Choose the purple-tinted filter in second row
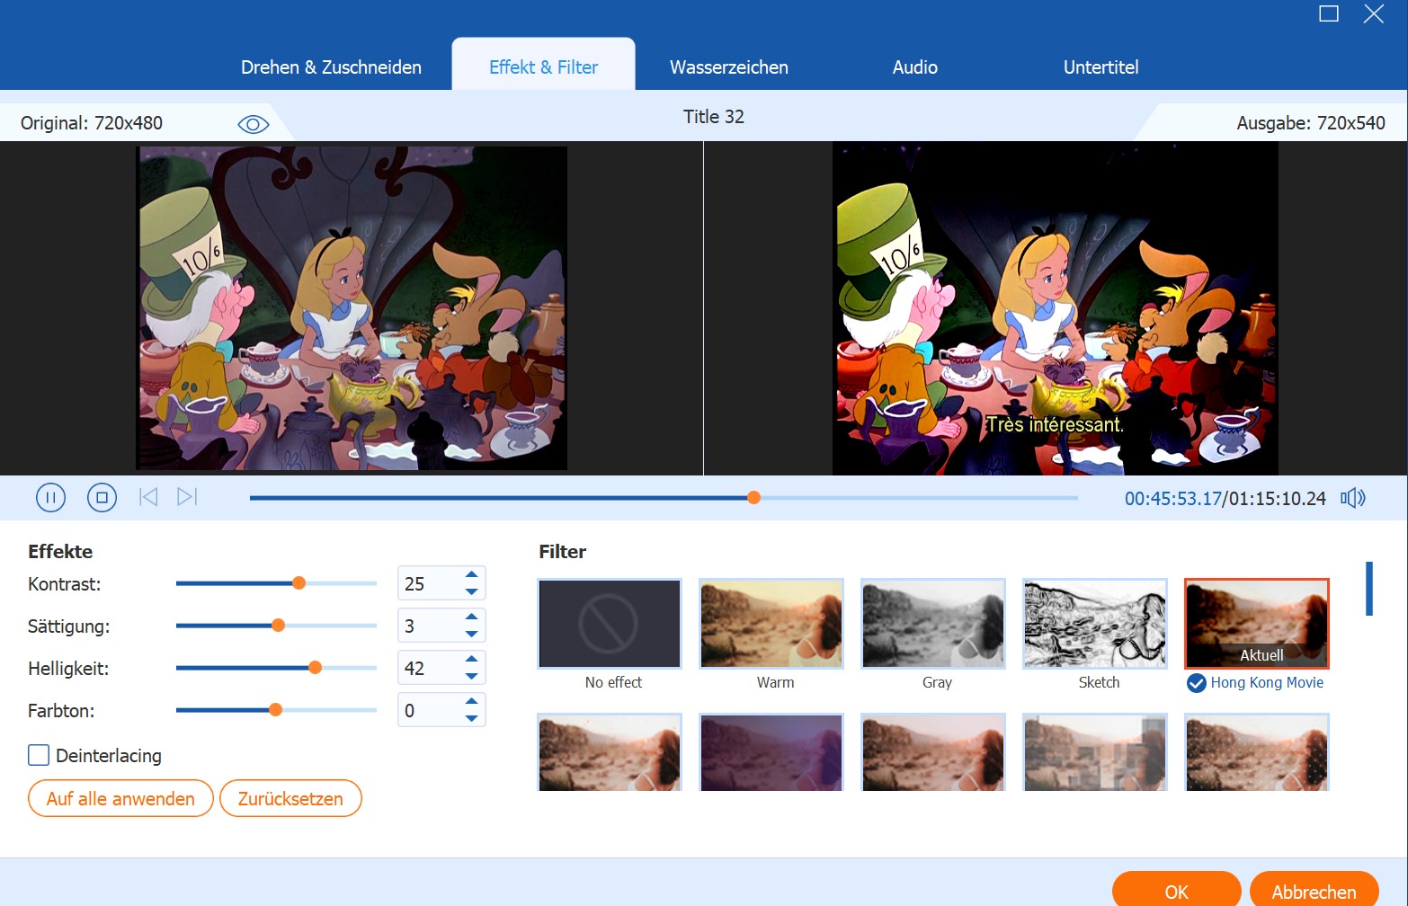Screen dimensions: 1408x906 (771, 752)
